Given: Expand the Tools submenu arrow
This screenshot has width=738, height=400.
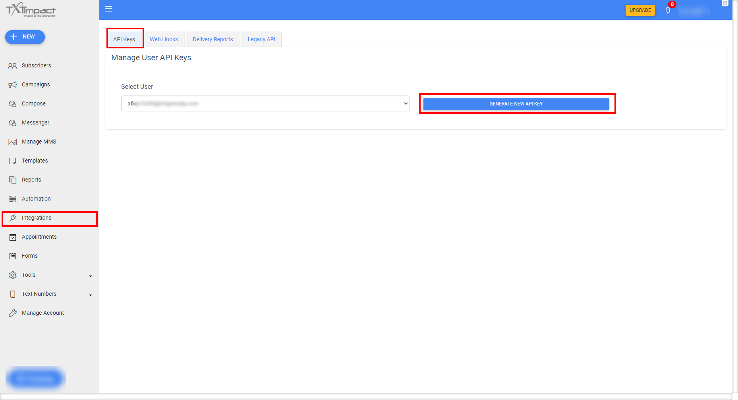Looking at the screenshot, I should pos(91,276).
